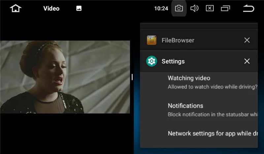
Task: Open the FileBrowser app icon
Action: point(151,40)
